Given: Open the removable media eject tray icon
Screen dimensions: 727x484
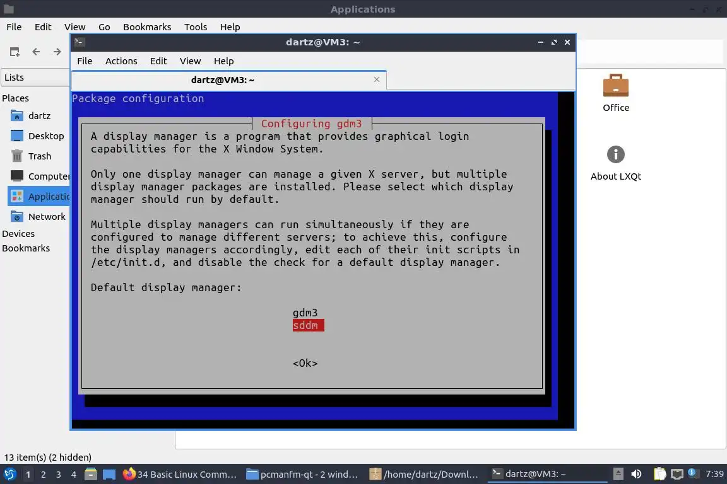Looking at the screenshot, I should coord(618,474).
